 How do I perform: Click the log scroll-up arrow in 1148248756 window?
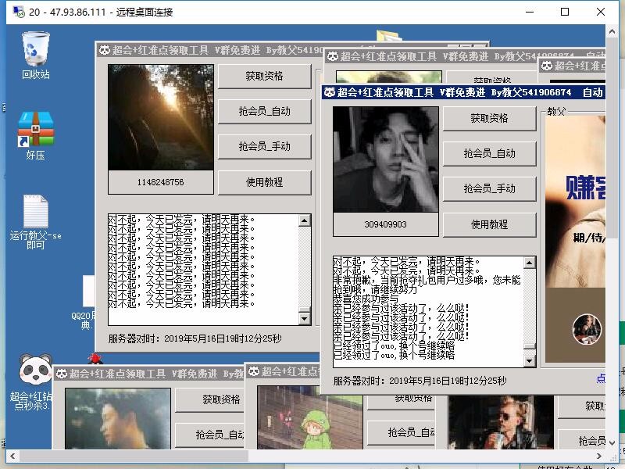coord(305,220)
